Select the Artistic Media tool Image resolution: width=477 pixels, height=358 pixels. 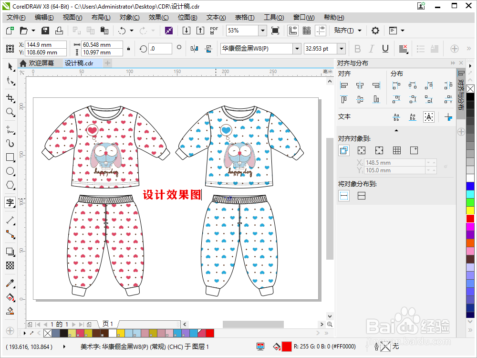10,143
